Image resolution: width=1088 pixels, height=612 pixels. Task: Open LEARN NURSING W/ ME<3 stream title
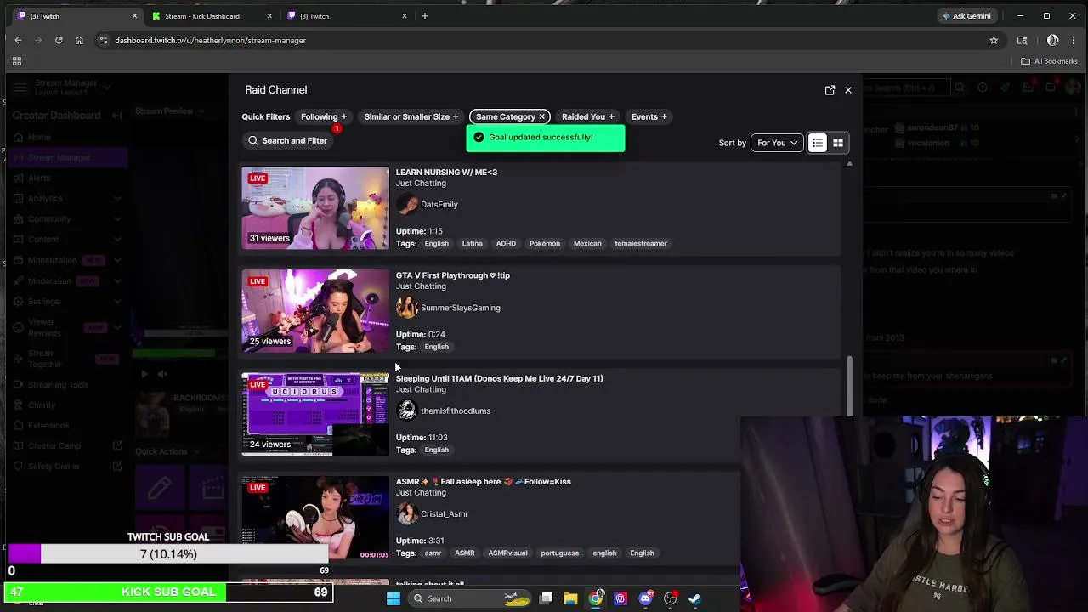click(446, 173)
